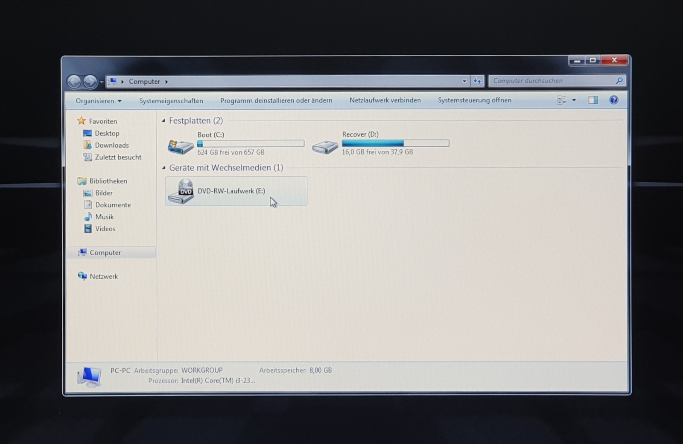Viewport: 683px width, 444px height.
Task: Click Programm deinstallieren oder ändern
Action: (276, 100)
